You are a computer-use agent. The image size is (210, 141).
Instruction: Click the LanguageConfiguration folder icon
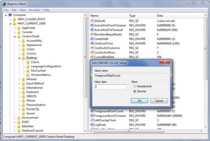tap(28, 66)
